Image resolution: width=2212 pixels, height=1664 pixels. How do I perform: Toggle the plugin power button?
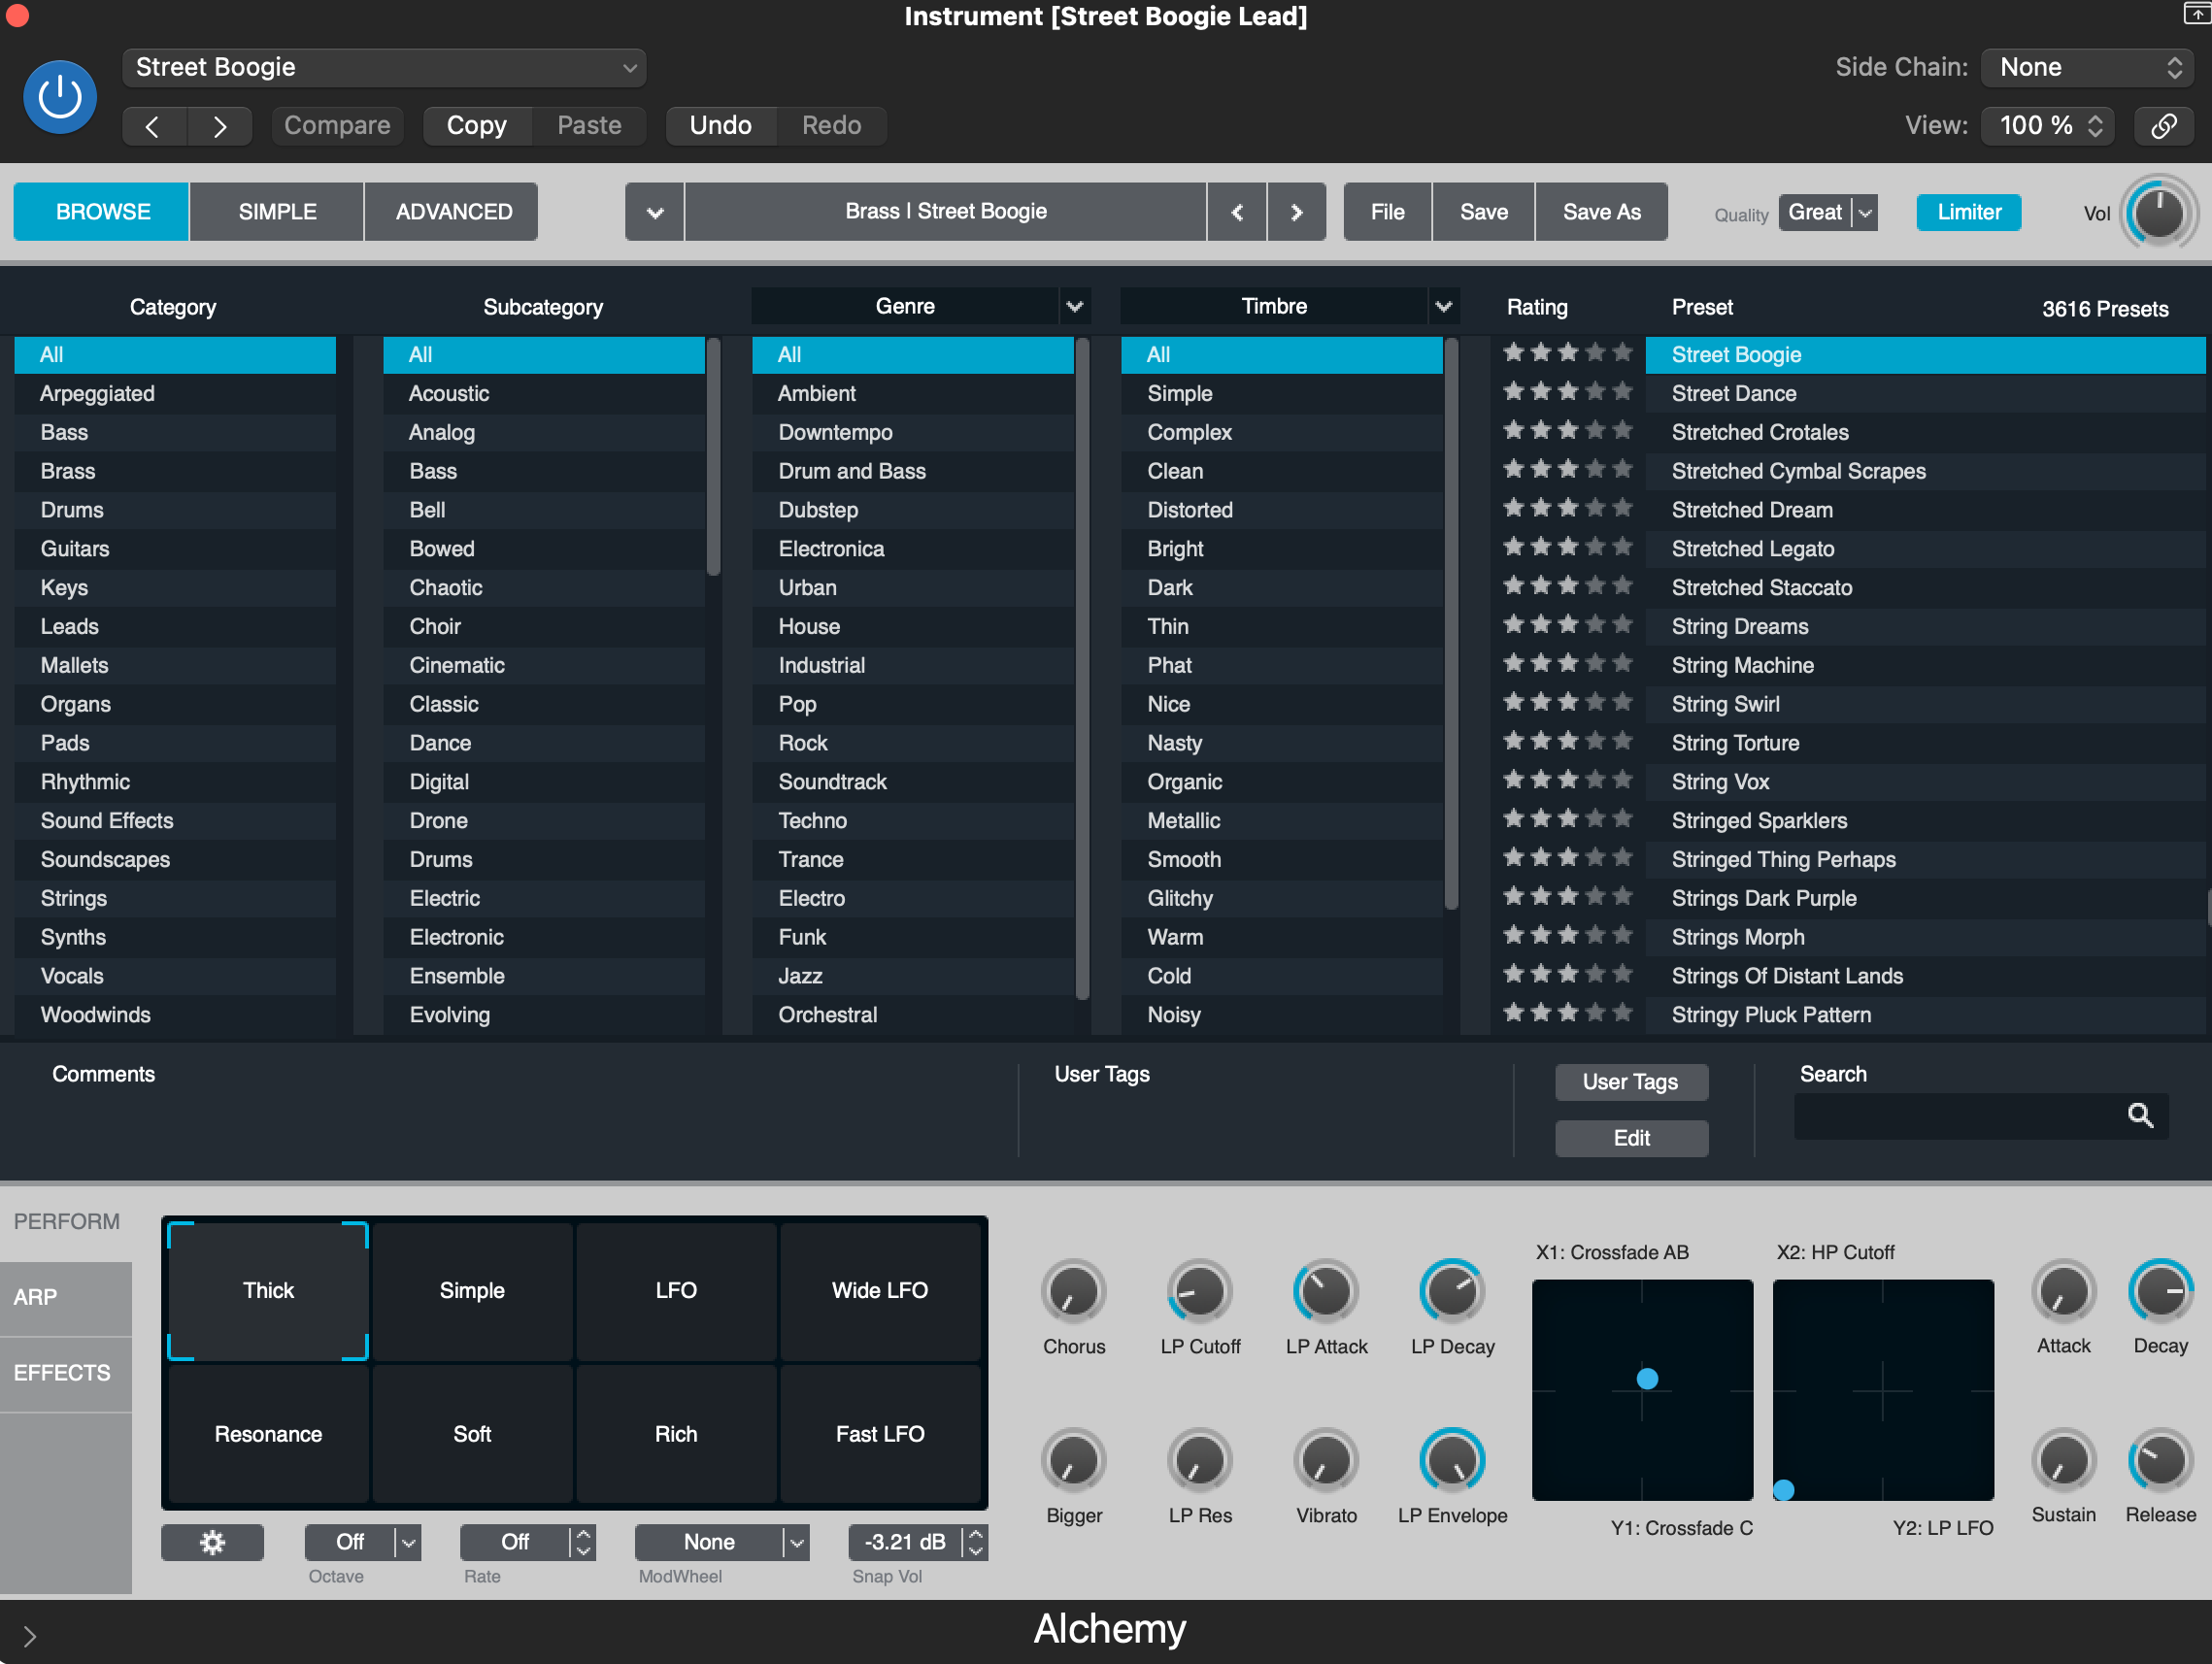coord(60,97)
